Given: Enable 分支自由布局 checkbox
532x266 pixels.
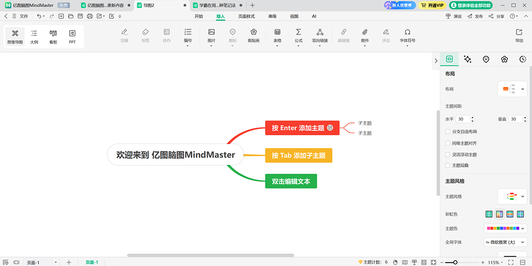Looking at the screenshot, I should coord(448,132).
